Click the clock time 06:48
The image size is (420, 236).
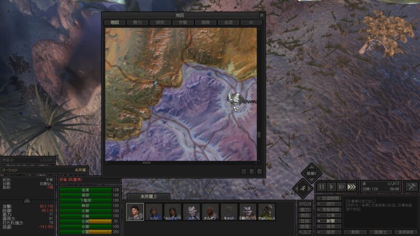click(395, 189)
